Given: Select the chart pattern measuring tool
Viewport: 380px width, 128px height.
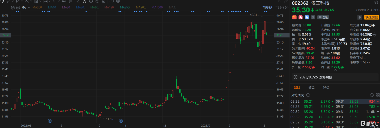Looking at the screenshot, I should pyautogui.click(x=36, y=1).
